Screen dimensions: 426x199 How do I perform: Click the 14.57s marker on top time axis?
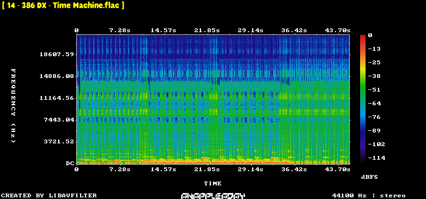click(x=163, y=30)
